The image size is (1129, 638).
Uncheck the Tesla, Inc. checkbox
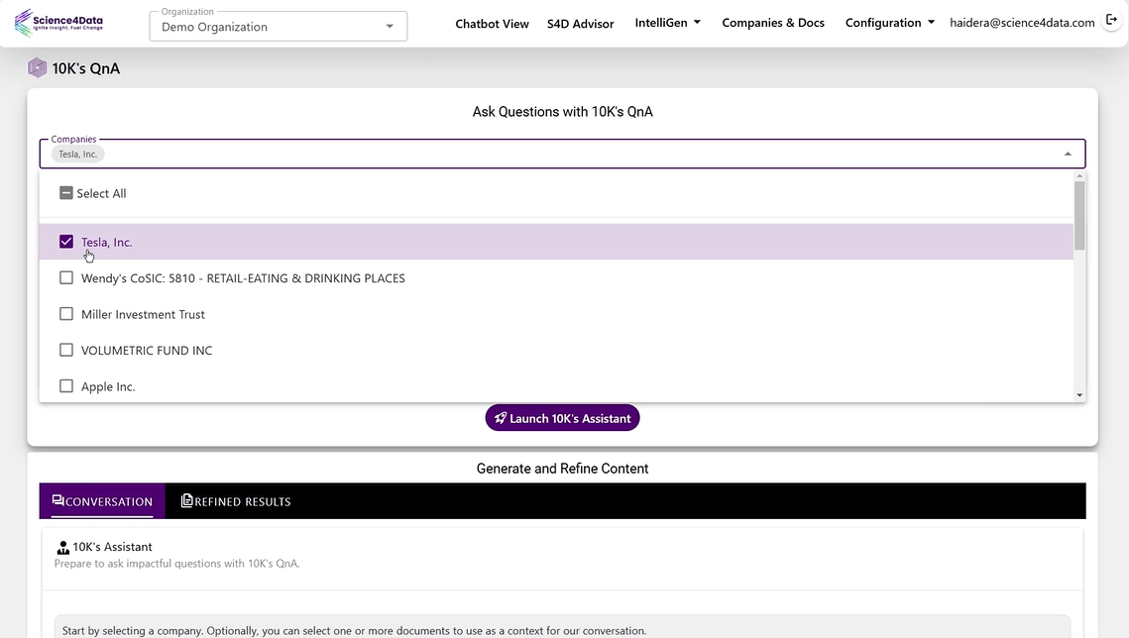(65, 241)
